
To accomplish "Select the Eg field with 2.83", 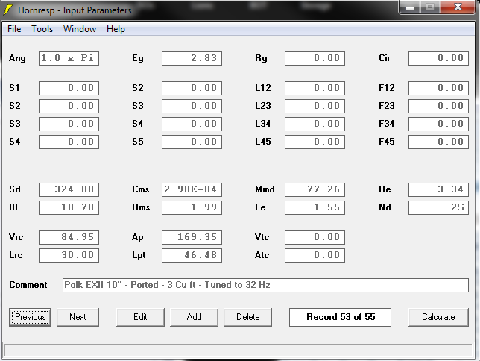I will (192, 58).
